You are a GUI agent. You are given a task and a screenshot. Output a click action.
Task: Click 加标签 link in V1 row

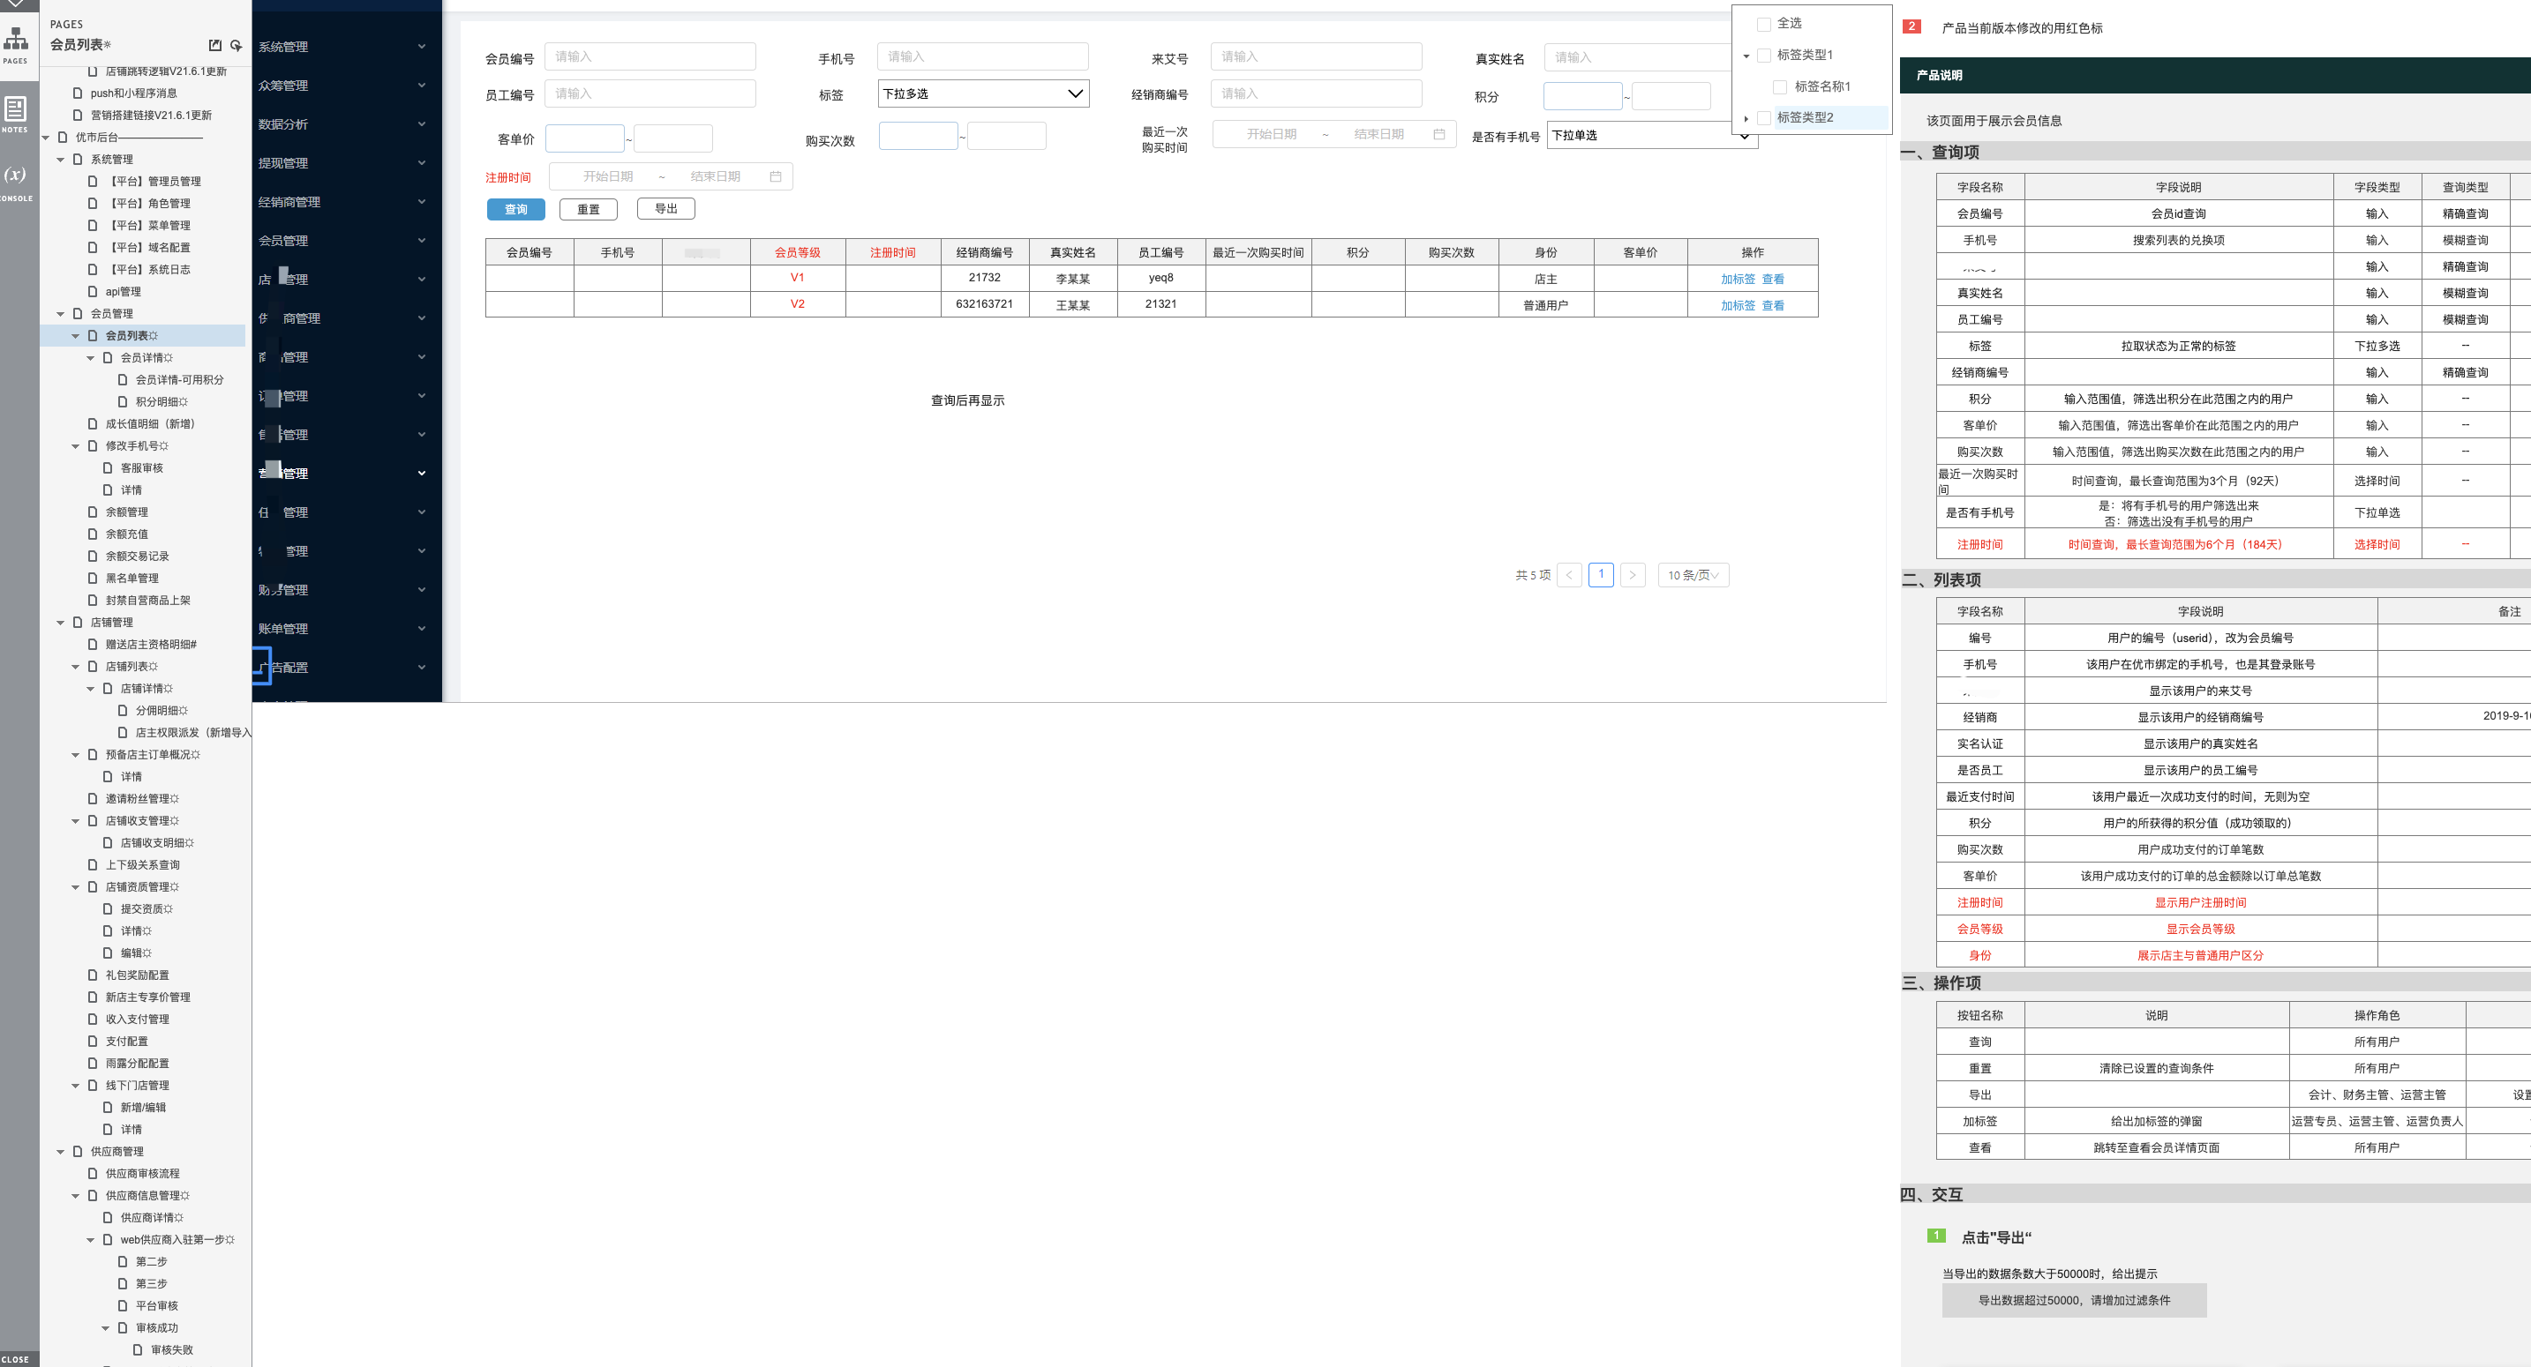(x=1737, y=279)
